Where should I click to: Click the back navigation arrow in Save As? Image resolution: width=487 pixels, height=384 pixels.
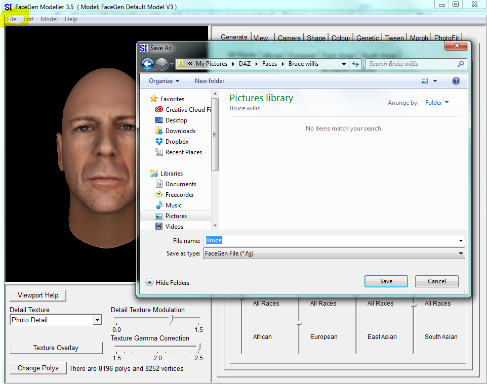pos(147,64)
